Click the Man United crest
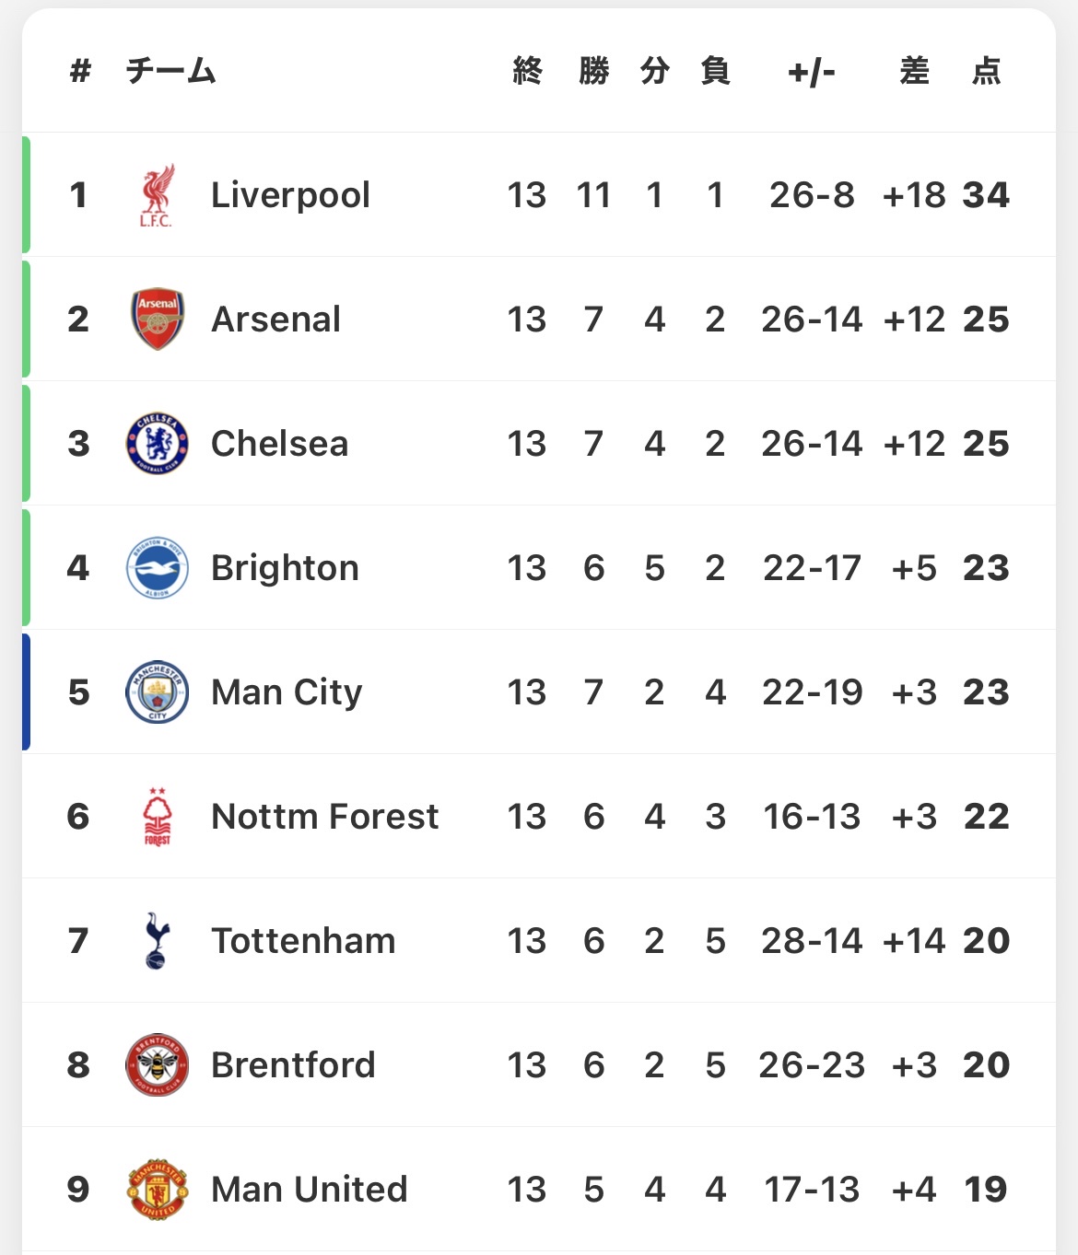 click(x=157, y=1190)
